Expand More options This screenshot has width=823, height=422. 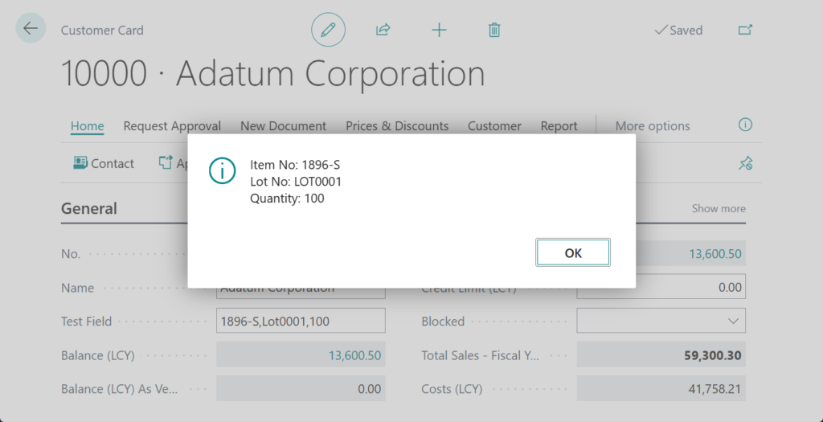(652, 125)
